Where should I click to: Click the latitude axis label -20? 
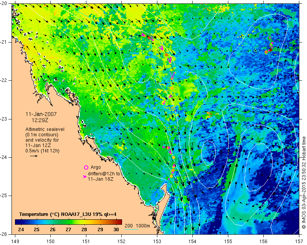(3, 3)
